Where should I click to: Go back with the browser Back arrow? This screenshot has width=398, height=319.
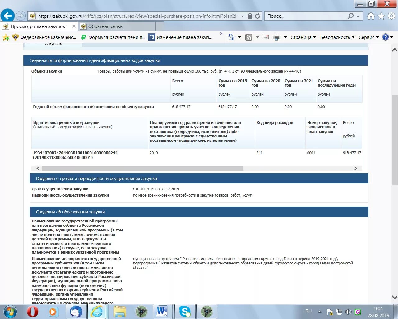pyautogui.click(x=8, y=16)
